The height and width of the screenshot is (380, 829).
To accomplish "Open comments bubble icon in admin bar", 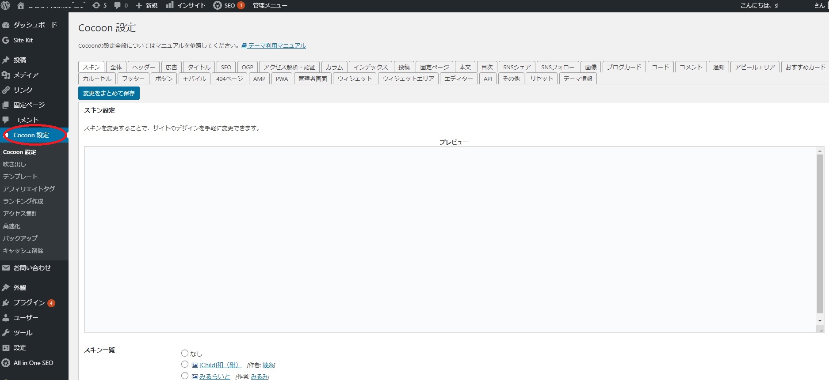I will tap(117, 5).
